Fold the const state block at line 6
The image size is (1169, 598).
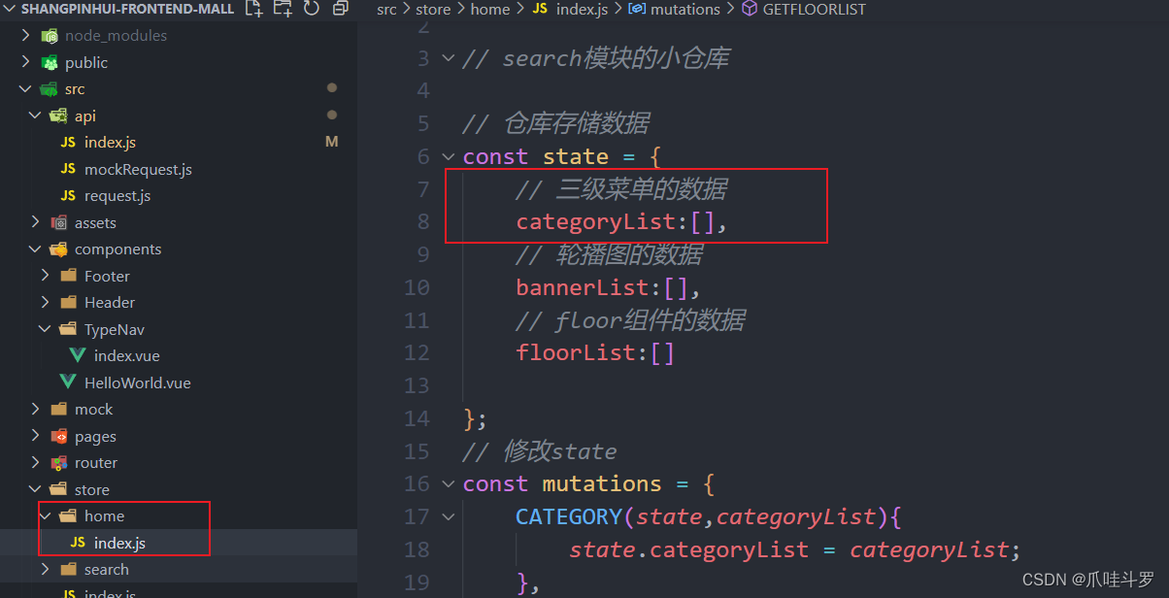pos(448,156)
